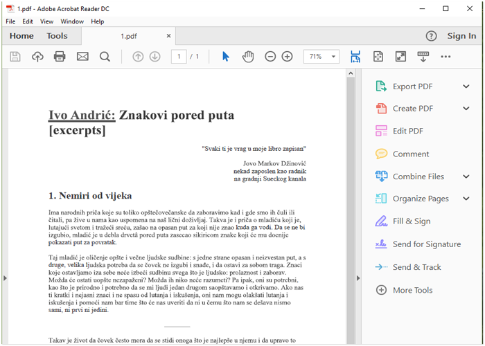Click the Combine Files icon
This screenshot has width=485, height=346.
[381, 176]
